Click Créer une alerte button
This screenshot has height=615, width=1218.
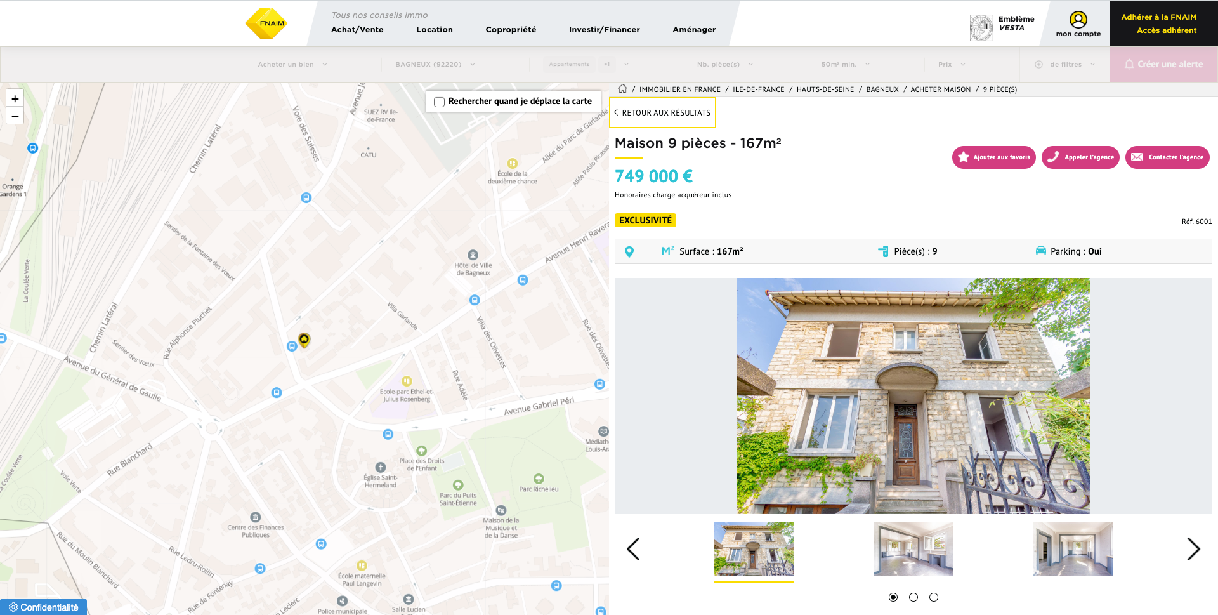click(x=1163, y=64)
